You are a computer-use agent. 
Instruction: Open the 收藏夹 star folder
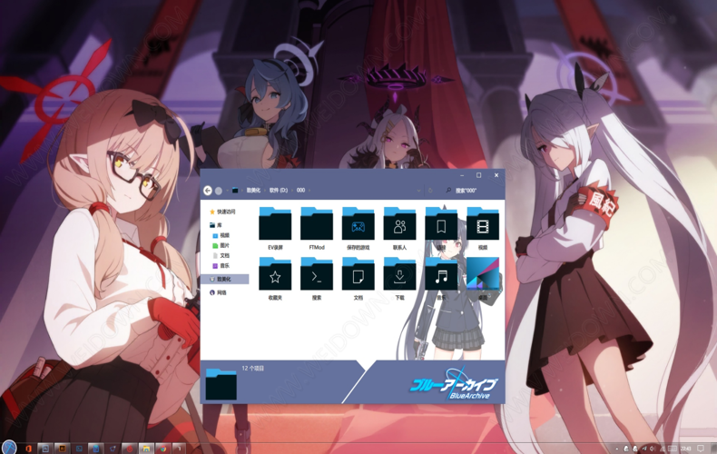(275, 279)
